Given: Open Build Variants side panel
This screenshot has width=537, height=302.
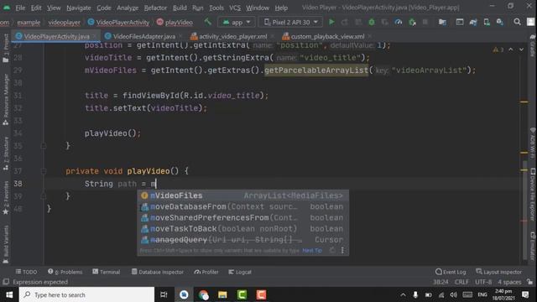Looking at the screenshot, I should [x=6, y=244].
